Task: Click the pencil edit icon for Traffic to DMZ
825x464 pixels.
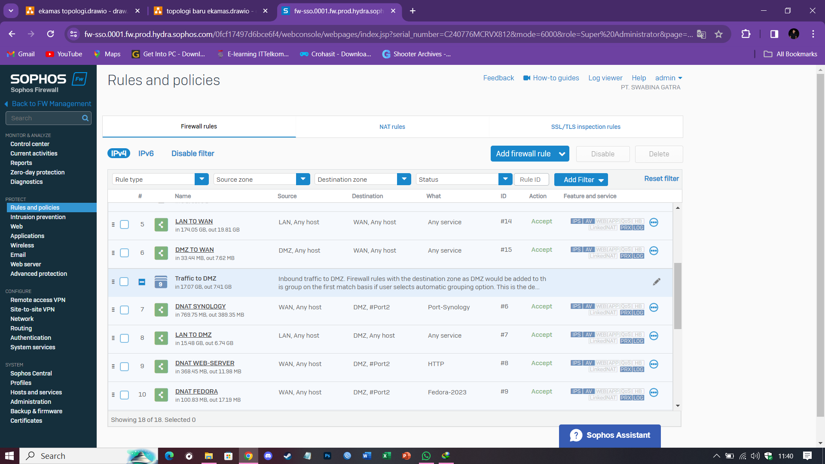Action: (x=657, y=282)
